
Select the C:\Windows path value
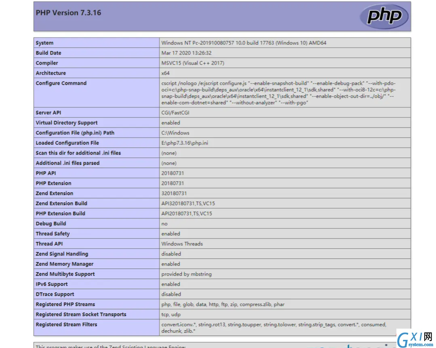click(175, 133)
